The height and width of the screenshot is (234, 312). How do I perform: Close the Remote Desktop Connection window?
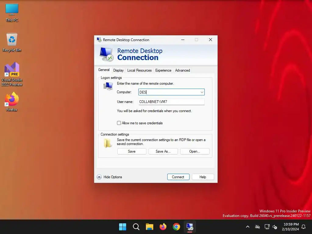tap(210, 40)
